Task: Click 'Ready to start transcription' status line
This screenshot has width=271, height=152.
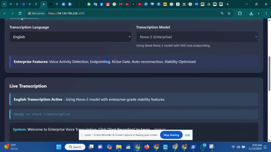Action: click(x=42, y=114)
